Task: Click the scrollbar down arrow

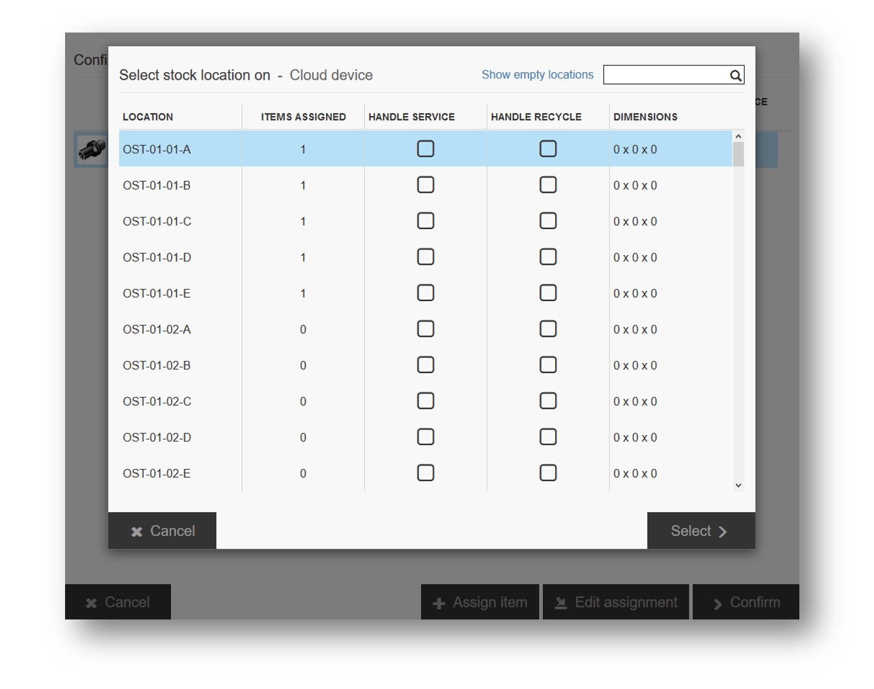Action: click(x=738, y=485)
